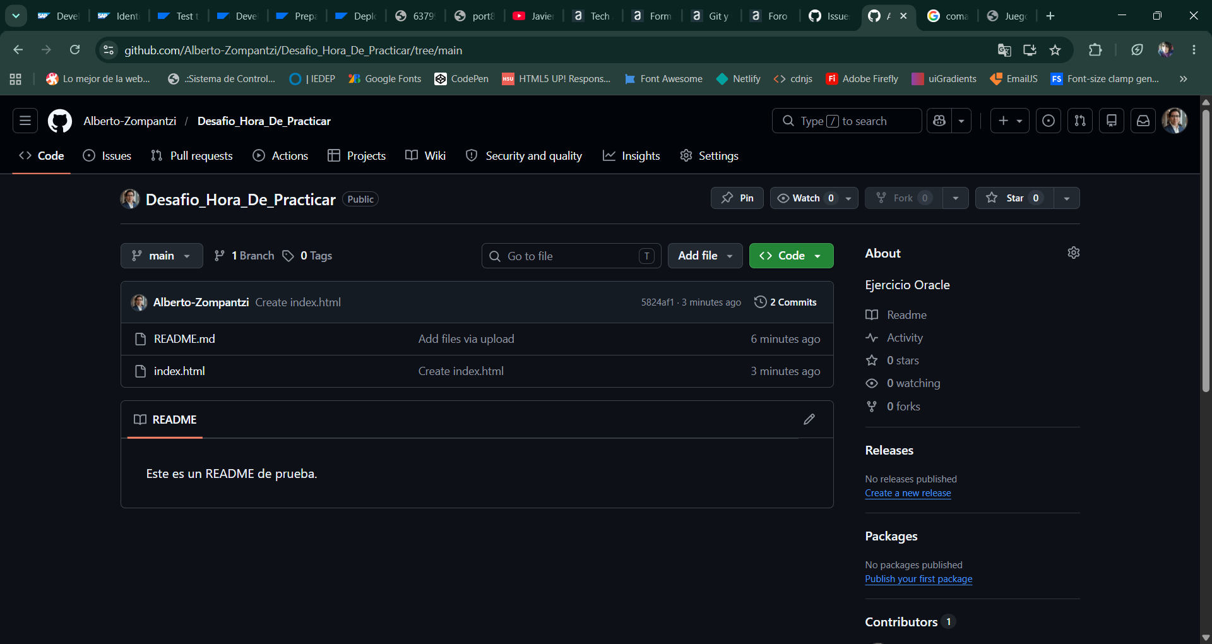Click the Go to file search box
The width and height of the screenshot is (1212, 644).
571,256
